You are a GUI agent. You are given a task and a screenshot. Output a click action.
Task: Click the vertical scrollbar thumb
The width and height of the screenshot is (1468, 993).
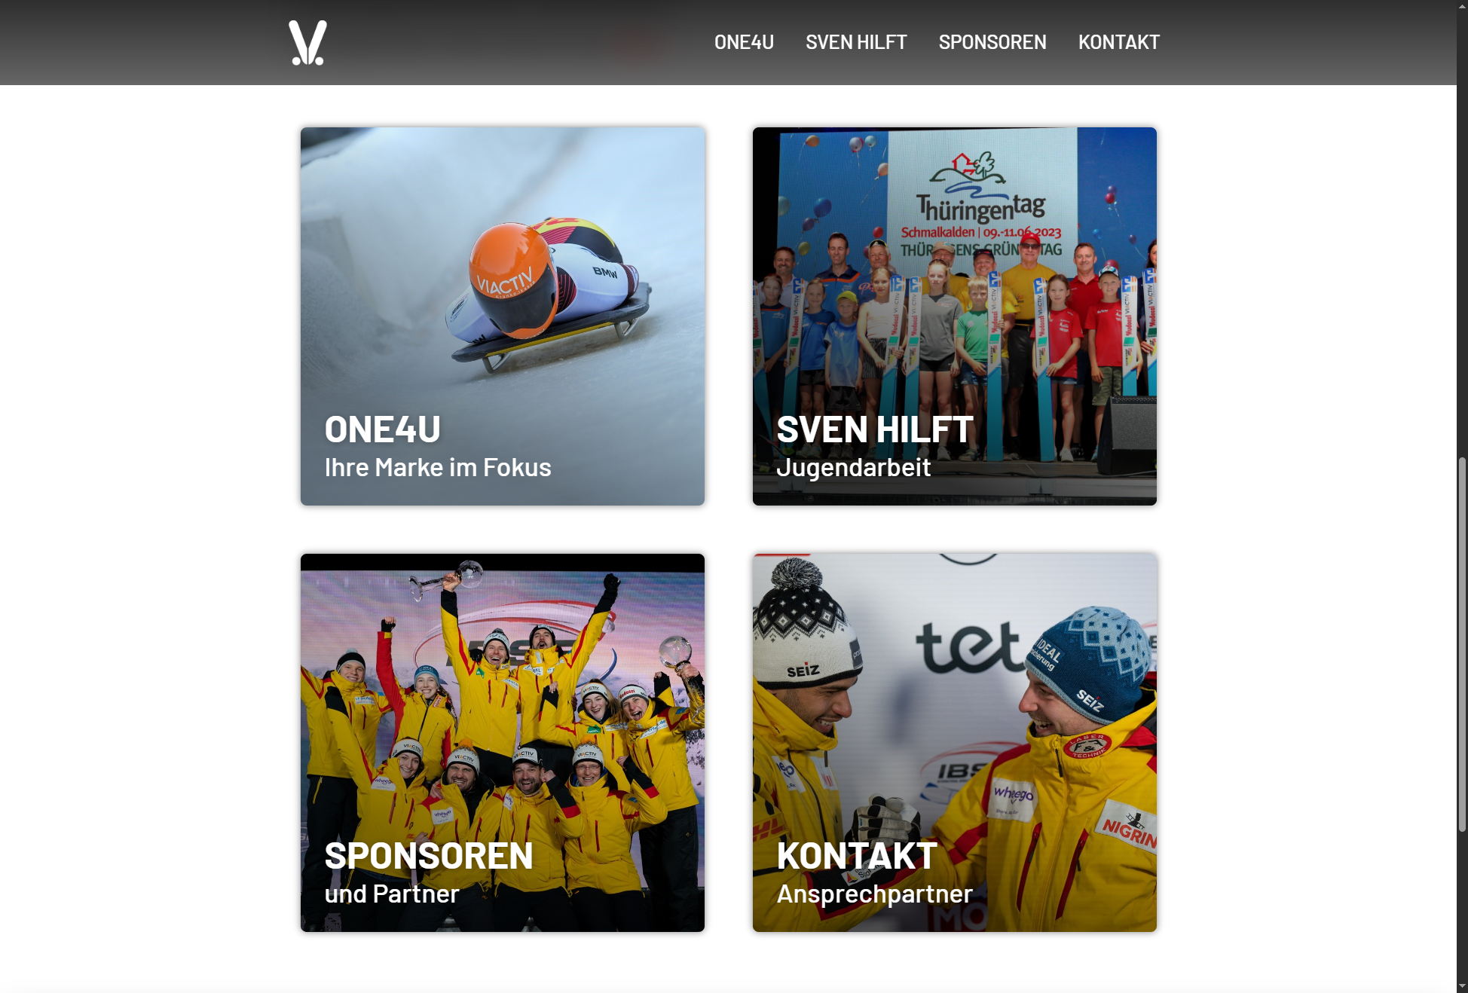(x=1462, y=644)
